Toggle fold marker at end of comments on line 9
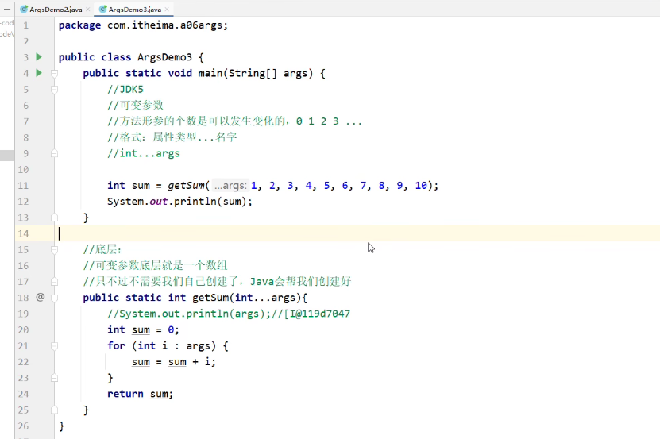This screenshot has width=660, height=439. pyautogui.click(x=54, y=154)
